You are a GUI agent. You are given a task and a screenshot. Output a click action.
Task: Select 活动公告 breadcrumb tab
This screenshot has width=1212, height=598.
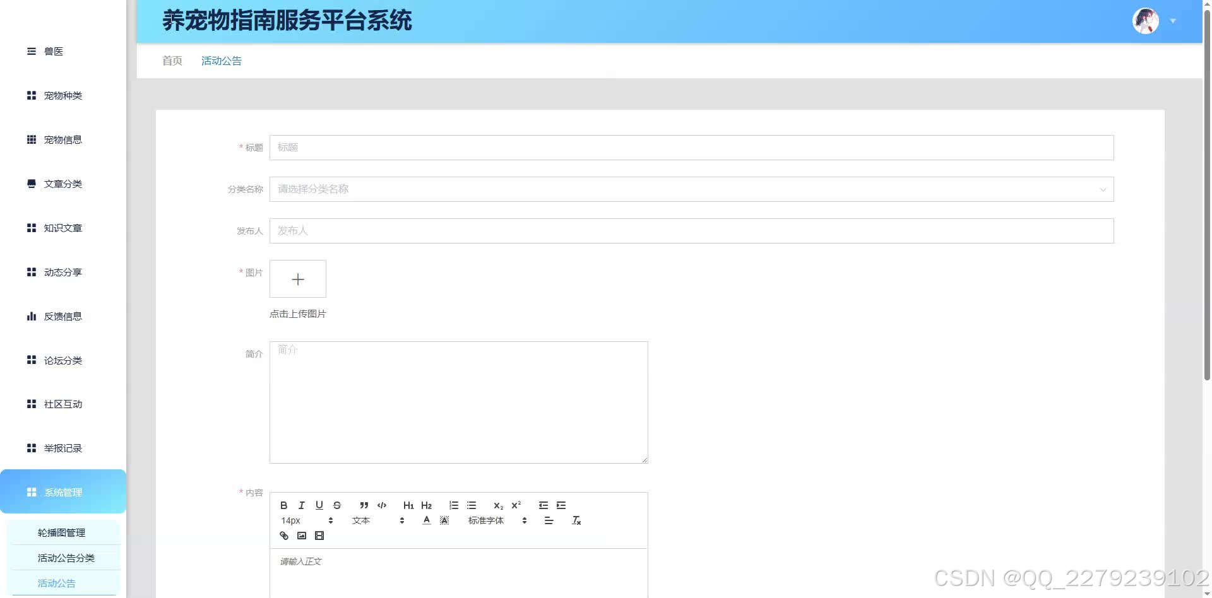222,61
